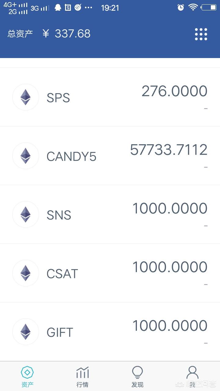Screen dimensions: 220x391
Task: Switch to the 行情 market tab
Action: tap(82, 377)
